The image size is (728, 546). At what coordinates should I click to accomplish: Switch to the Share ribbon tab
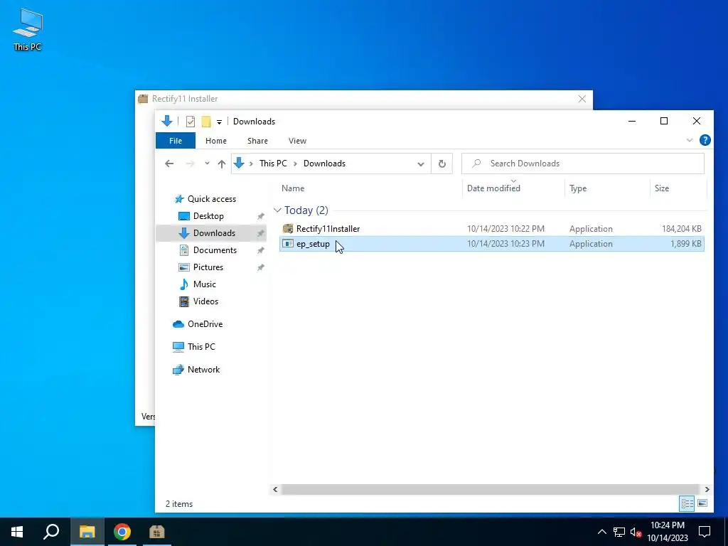coord(257,141)
